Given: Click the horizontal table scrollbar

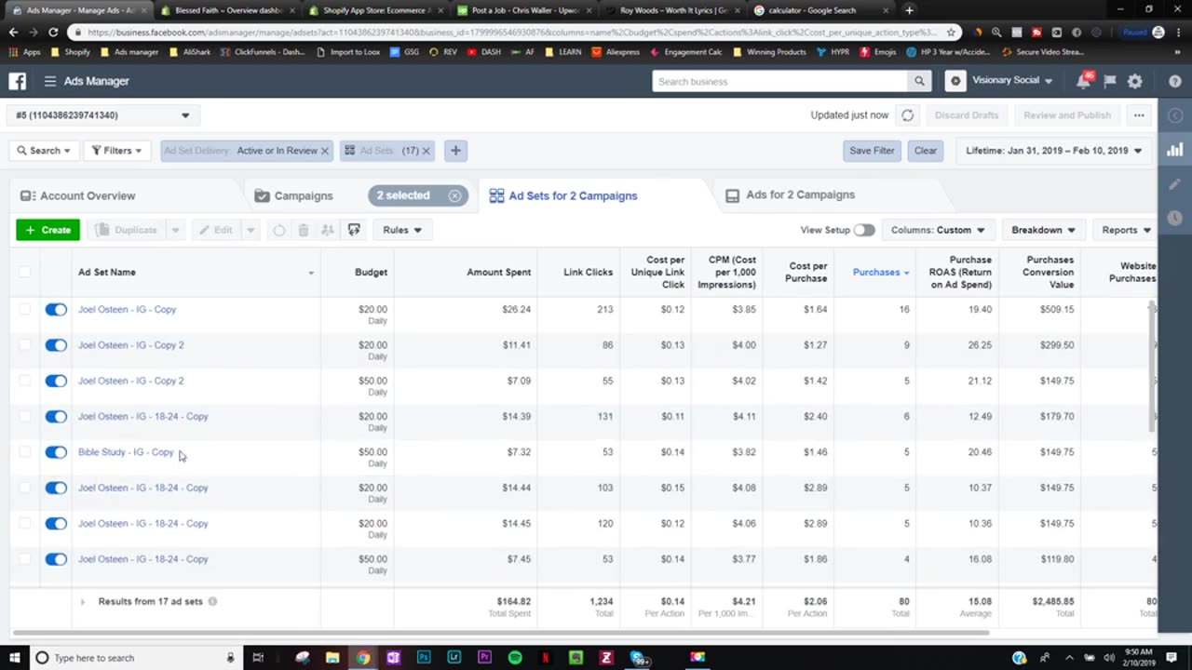Looking at the screenshot, I should [x=500, y=633].
